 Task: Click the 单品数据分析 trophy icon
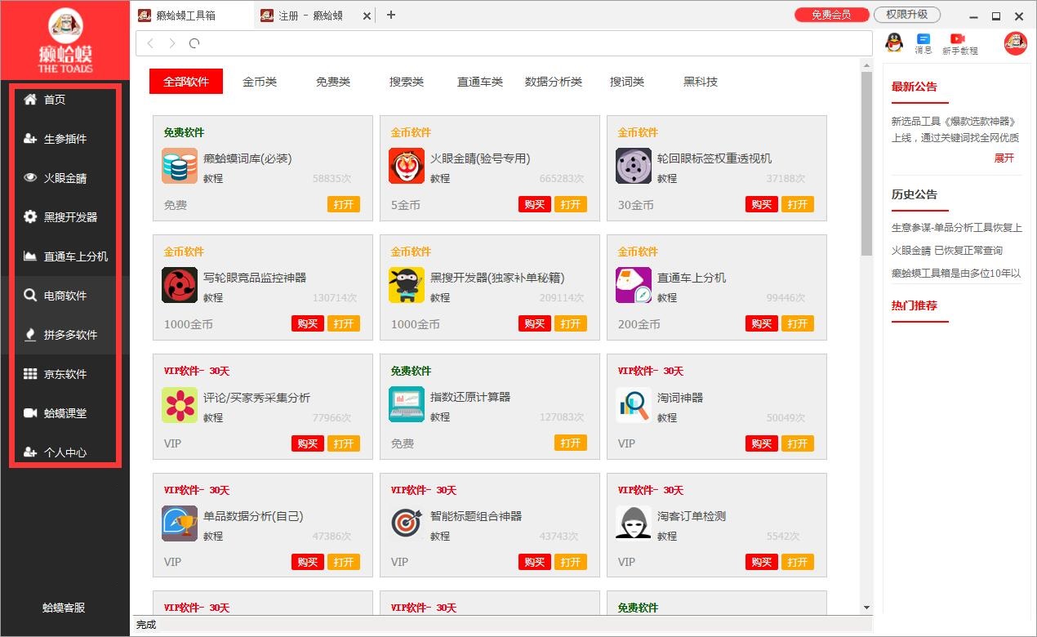point(180,523)
